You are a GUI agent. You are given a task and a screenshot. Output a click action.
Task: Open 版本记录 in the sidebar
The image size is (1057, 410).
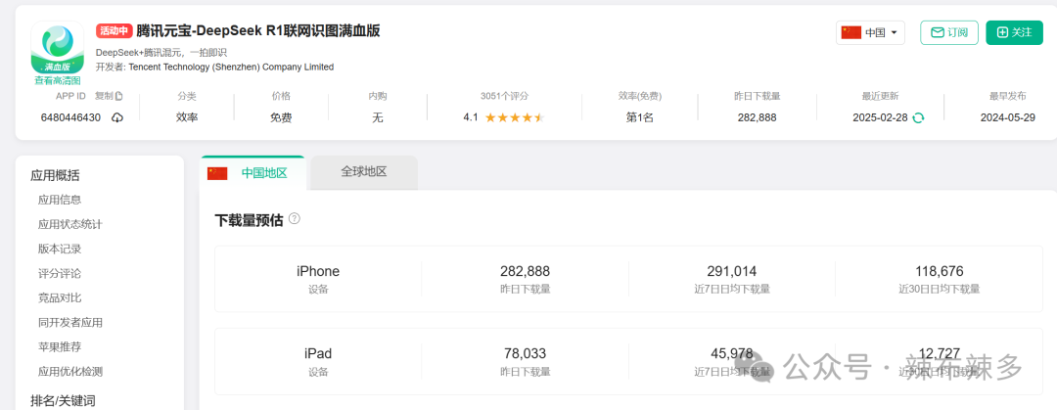click(x=60, y=249)
